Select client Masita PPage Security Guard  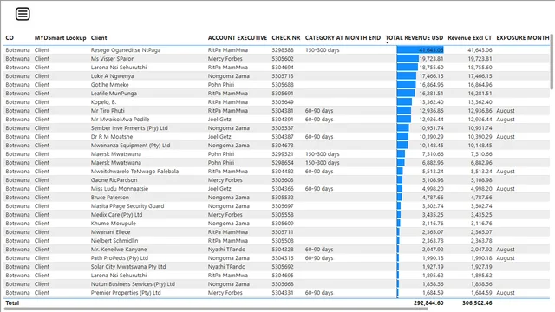point(127,206)
